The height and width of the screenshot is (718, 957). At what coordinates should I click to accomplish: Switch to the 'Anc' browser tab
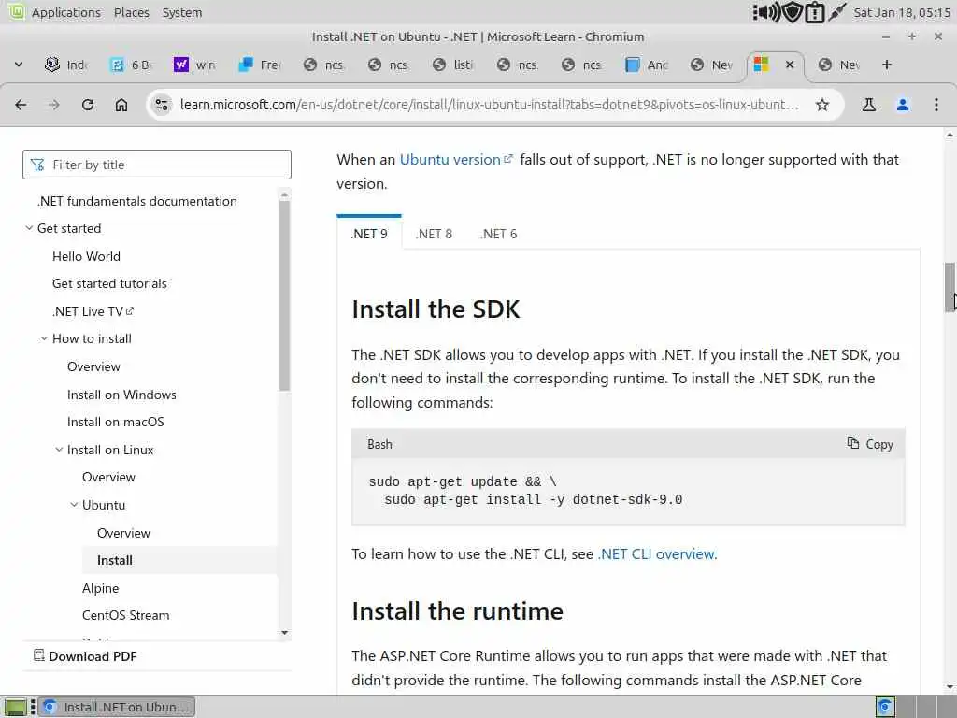(647, 65)
